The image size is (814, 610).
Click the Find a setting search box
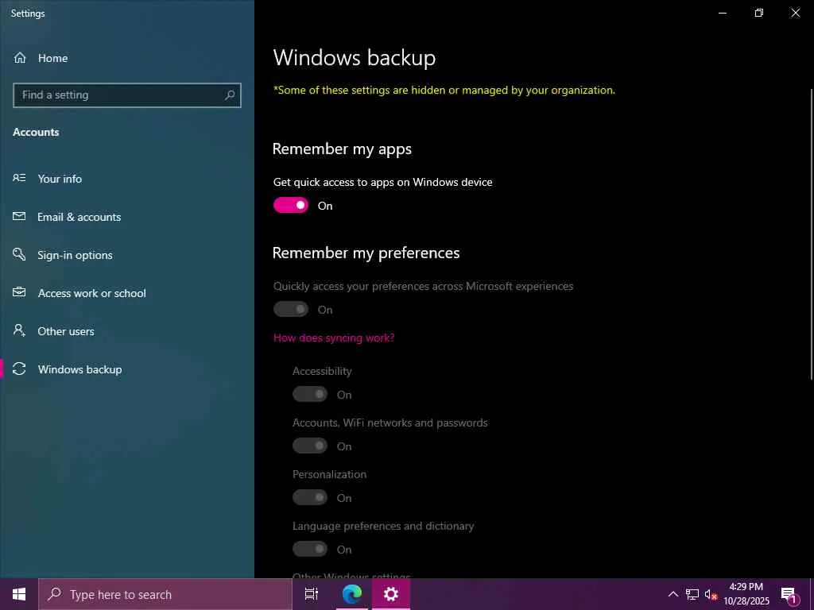tap(127, 95)
